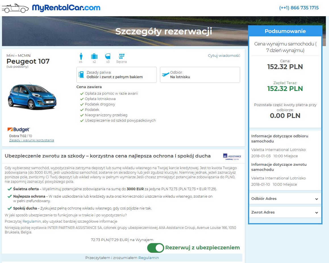Viewport: 329px width, 263px height.
Task: Click the airplane icon next to Odbiór
Action: tap(166, 74)
